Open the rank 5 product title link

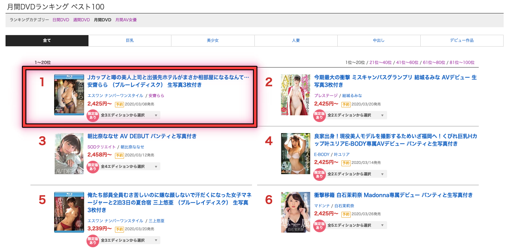169,203
